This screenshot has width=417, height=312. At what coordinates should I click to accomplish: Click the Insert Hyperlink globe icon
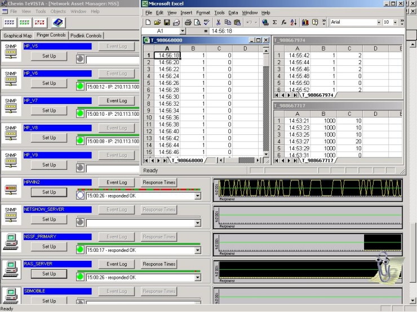click(265, 22)
